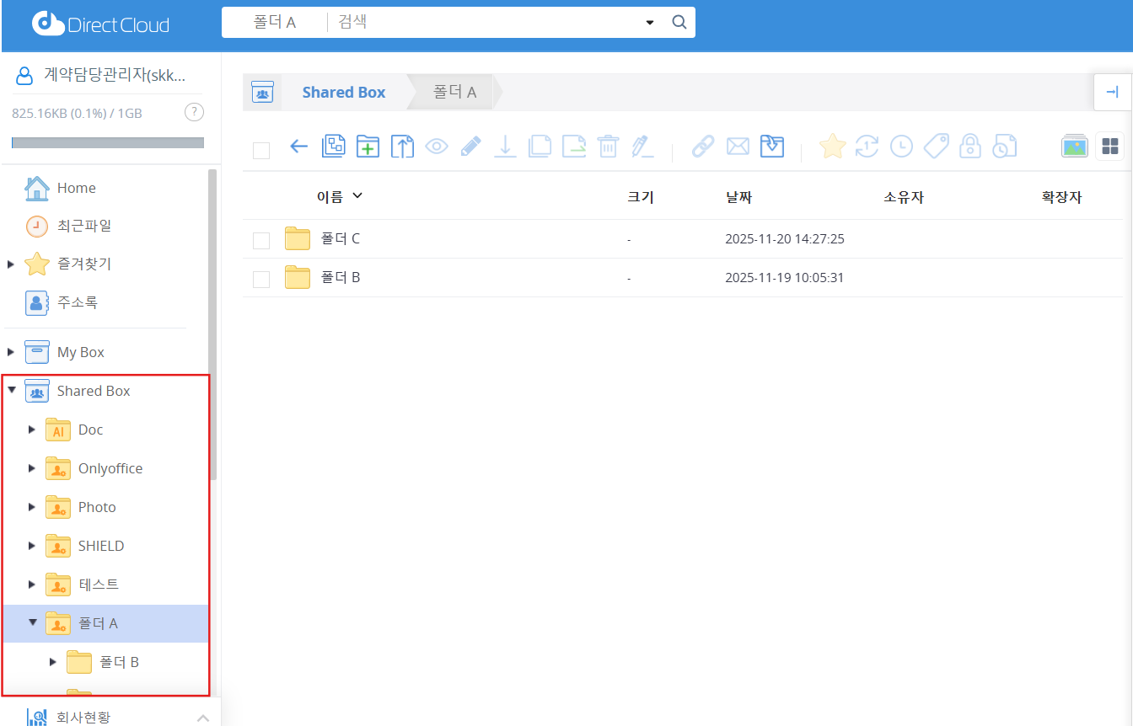Click Shared Box in the breadcrumb

tap(343, 93)
